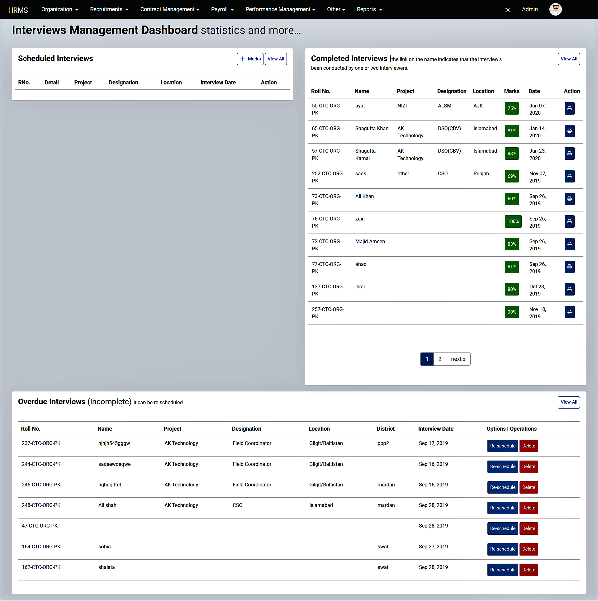
Task: Print ayat's completed interview report
Action: coord(569,108)
